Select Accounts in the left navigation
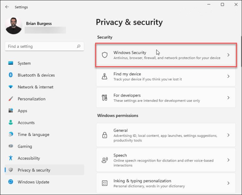 click(x=26, y=123)
